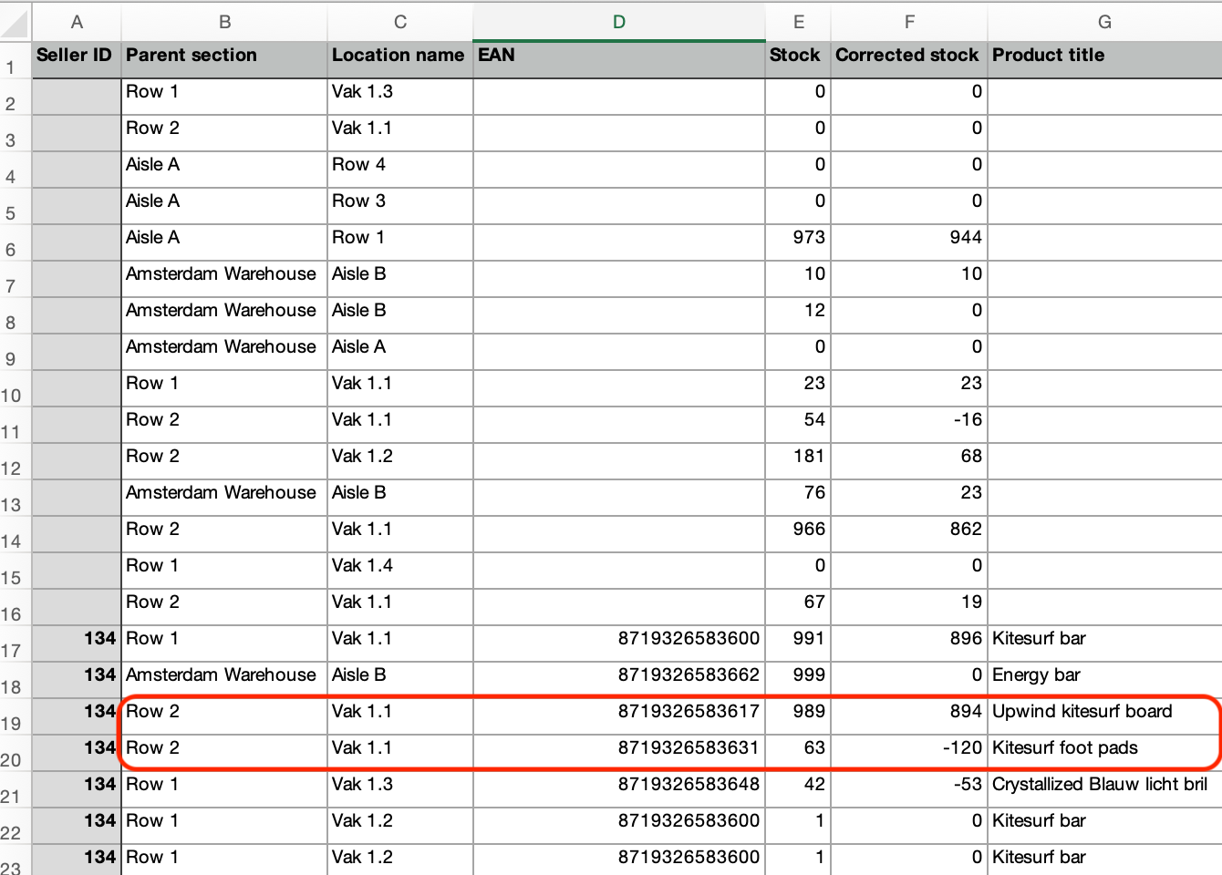Viewport: 1222px width, 875px height.
Task: Click EAN 8719326583600 in row 17
Action: coord(619,643)
